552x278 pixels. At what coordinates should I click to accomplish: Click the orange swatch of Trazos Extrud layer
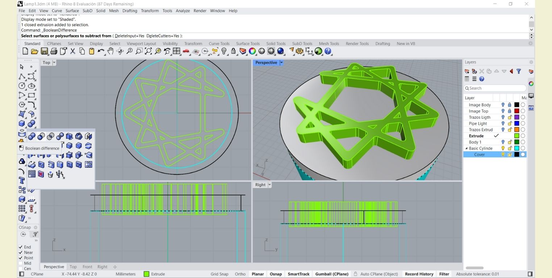(x=517, y=130)
